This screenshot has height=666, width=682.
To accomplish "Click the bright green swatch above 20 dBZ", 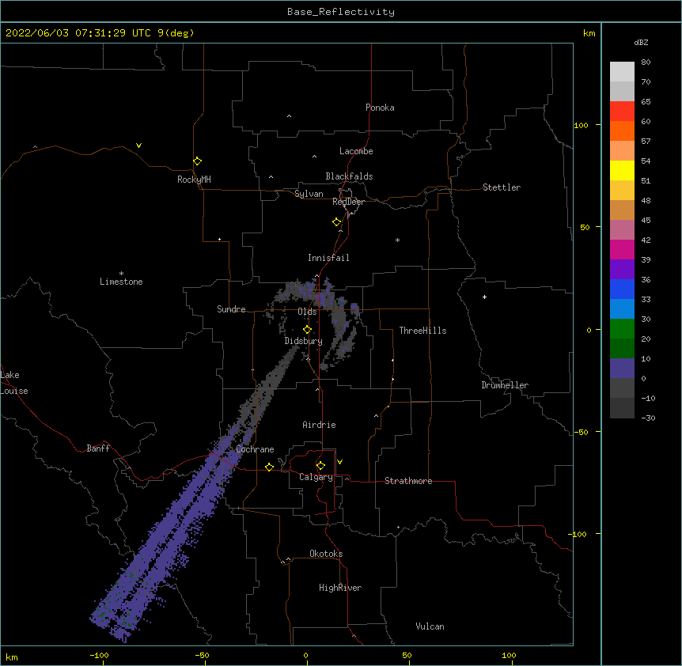I will (622, 329).
